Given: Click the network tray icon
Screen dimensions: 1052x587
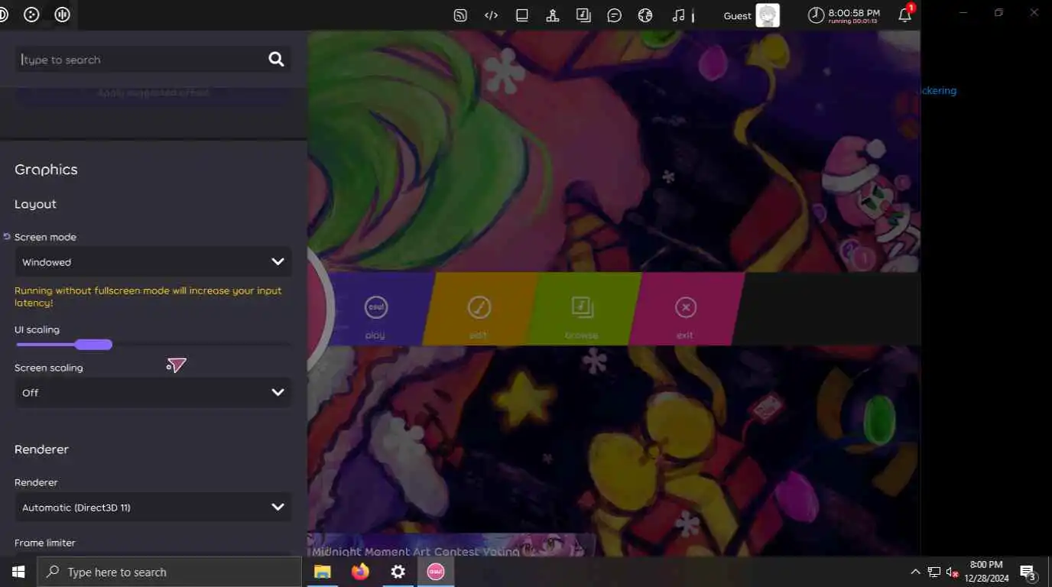Looking at the screenshot, I should 933,572.
